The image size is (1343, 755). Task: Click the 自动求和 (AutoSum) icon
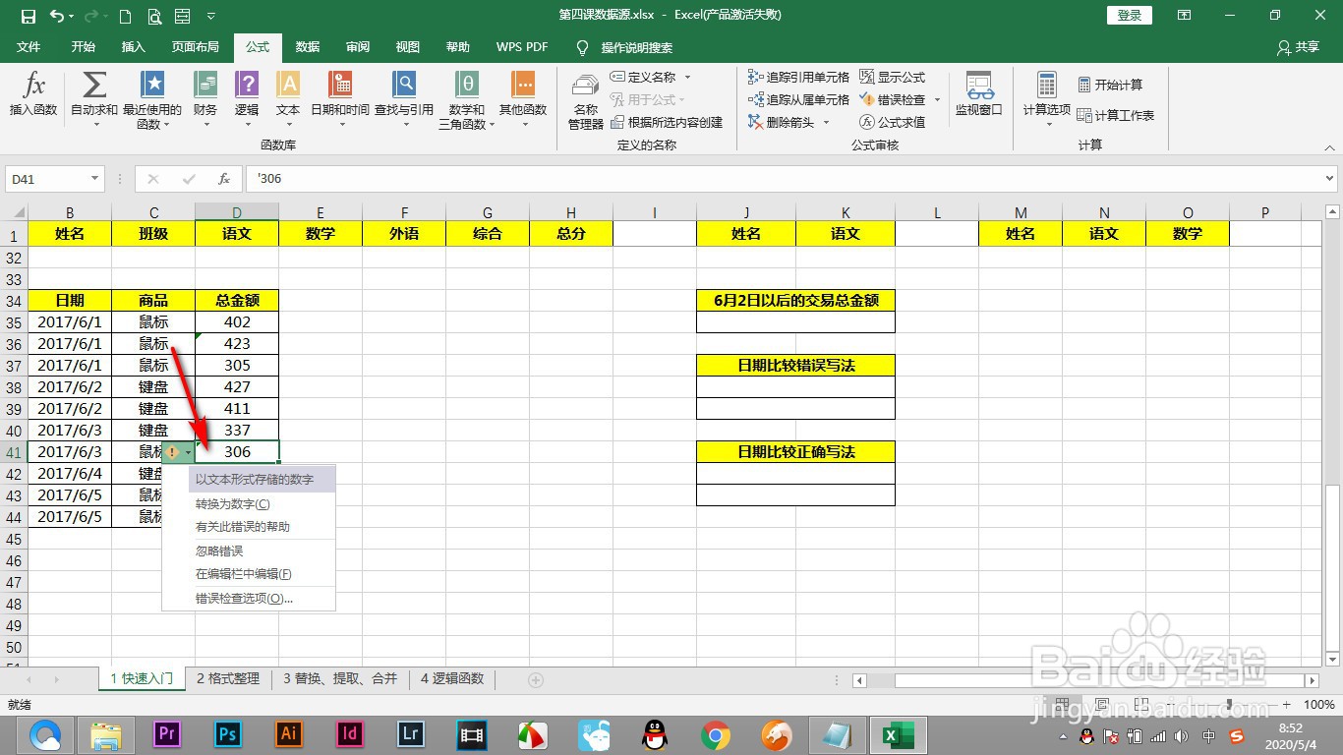tap(93, 95)
